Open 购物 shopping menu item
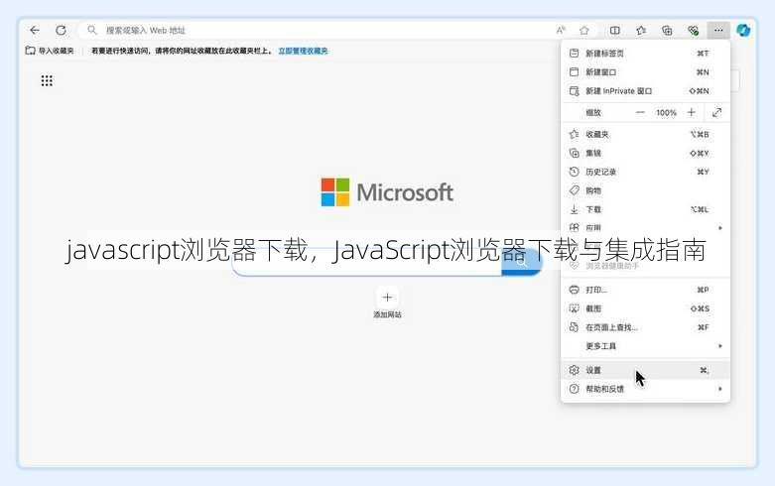The image size is (775, 486). (x=646, y=190)
